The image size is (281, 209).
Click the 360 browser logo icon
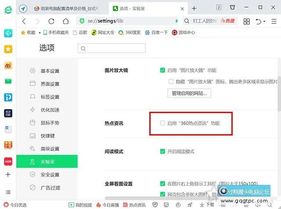pyautogui.click(x=8, y=10)
